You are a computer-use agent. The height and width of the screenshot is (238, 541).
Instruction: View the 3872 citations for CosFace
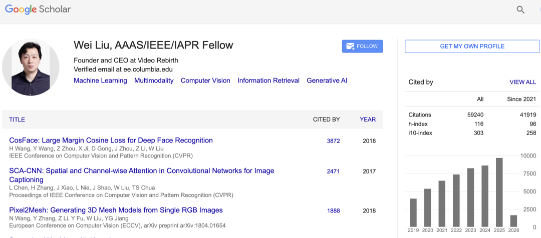(333, 141)
